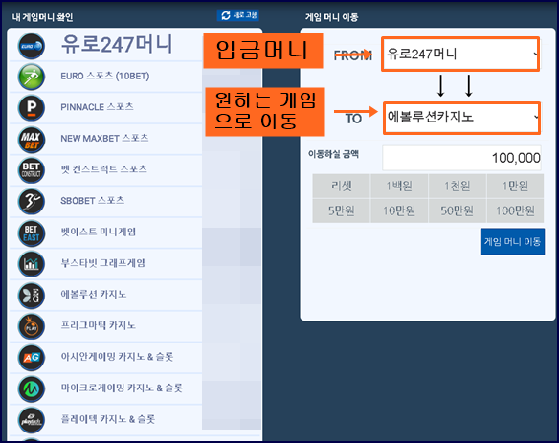Select the EURO 스포츠 (10BET) label

pos(105,76)
